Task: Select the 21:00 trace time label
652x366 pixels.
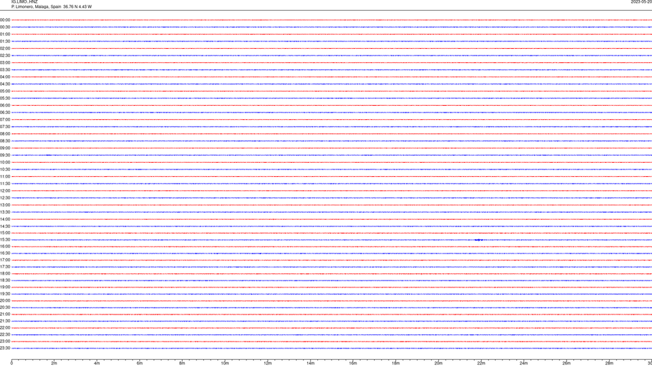Action: (5, 314)
